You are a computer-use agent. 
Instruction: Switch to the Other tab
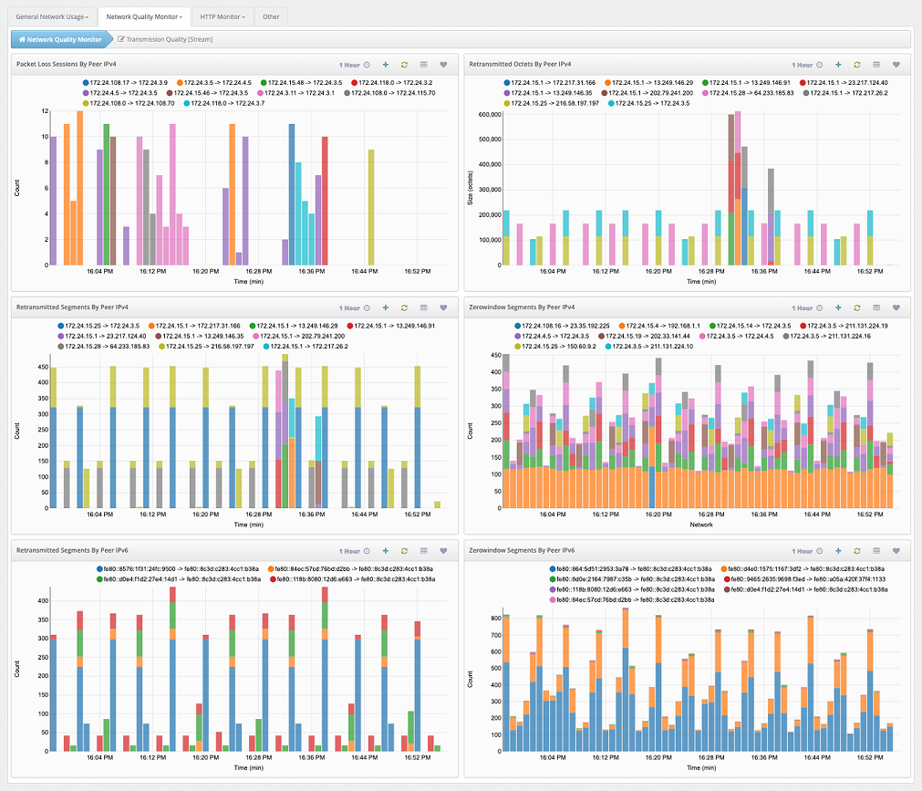click(271, 16)
